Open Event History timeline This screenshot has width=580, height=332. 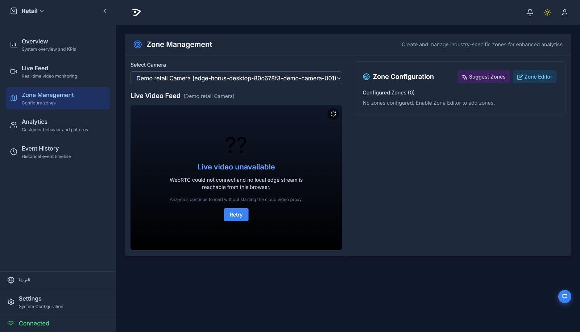pyautogui.click(x=58, y=152)
